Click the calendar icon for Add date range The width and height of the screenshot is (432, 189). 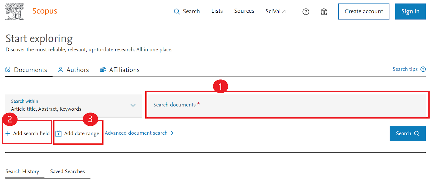pyautogui.click(x=58, y=134)
